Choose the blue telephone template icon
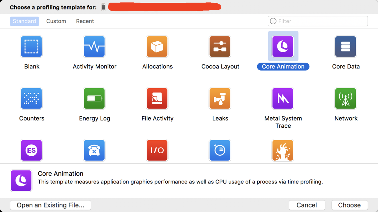The height and width of the screenshot is (212, 378). (94, 150)
